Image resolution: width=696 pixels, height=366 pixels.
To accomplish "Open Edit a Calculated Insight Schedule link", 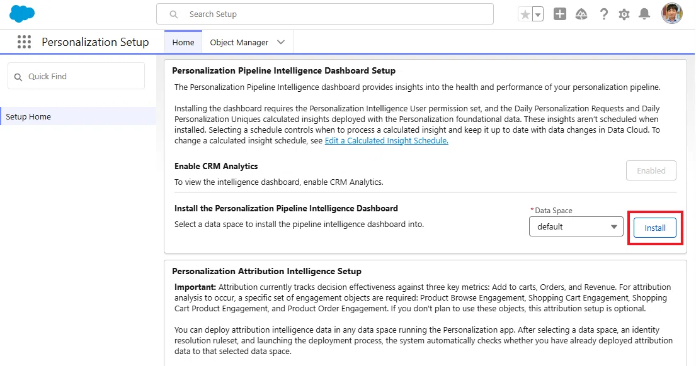I will (x=387, y=140).
